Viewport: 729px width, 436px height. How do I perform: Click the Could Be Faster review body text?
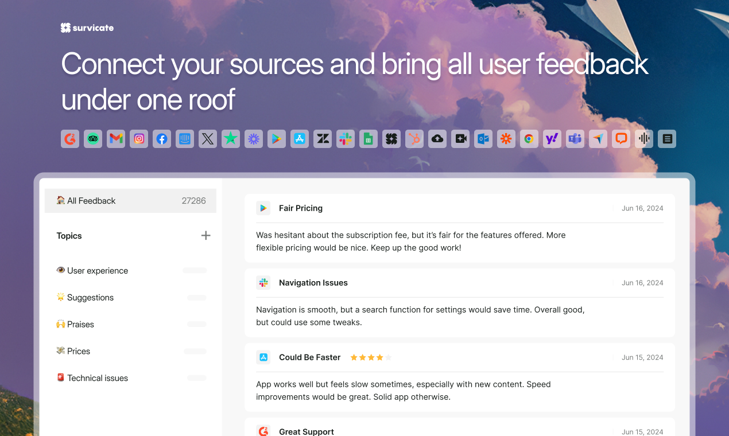pyautogui.click(x=404, y=391)
